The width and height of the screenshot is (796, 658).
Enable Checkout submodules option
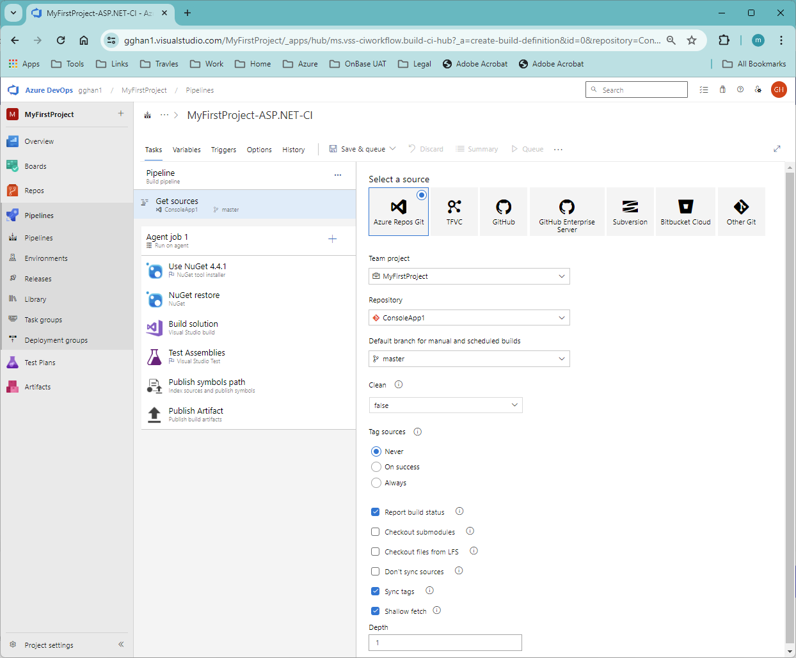click(376, 531)
